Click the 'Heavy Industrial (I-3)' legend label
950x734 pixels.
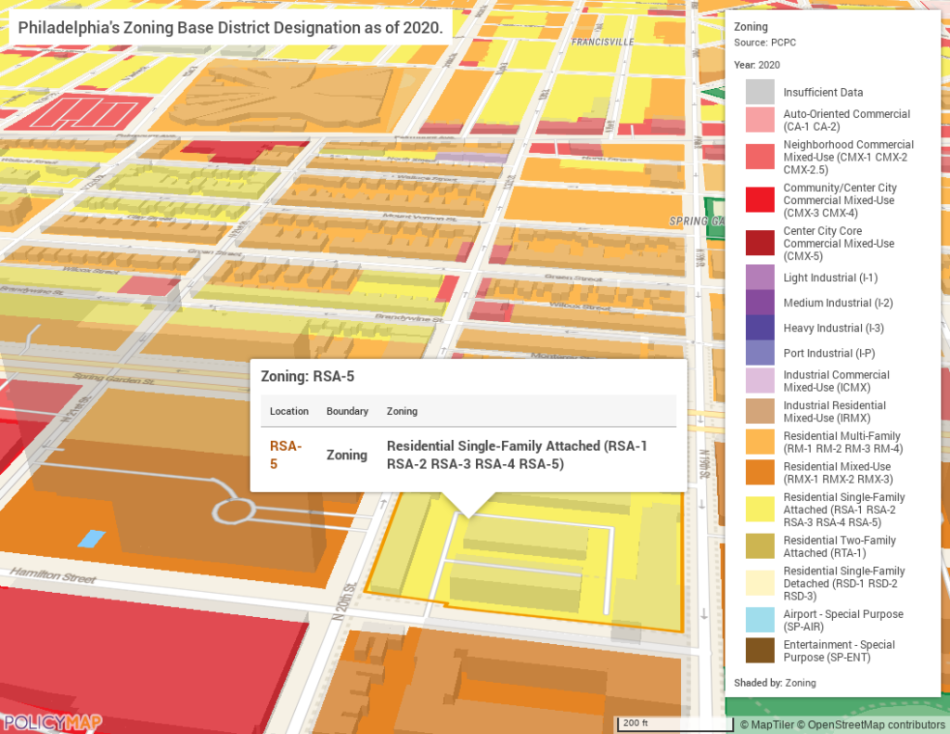[833, 328]
